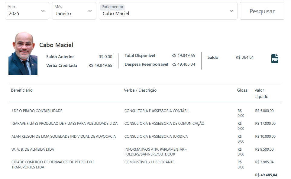Click the Verba / Descrição column header
Image resolution: width=291 pixels, height=179 pixels.
tap(140, 90)
